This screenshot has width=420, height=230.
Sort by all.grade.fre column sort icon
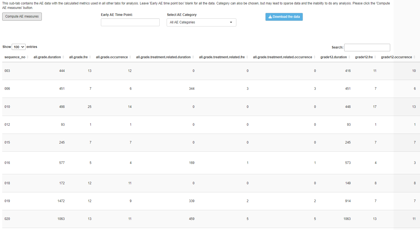point(90,57)
